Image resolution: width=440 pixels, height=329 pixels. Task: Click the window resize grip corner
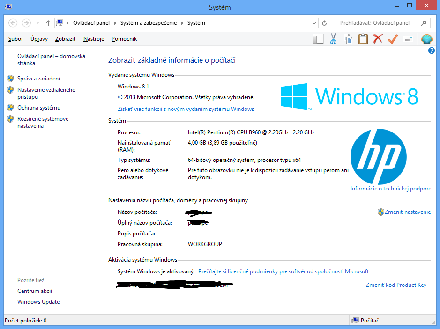(433, 322)
